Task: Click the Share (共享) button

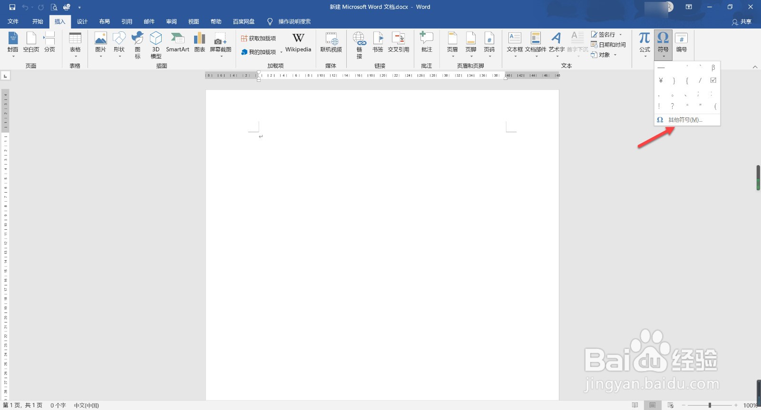Action: [741, 21]
